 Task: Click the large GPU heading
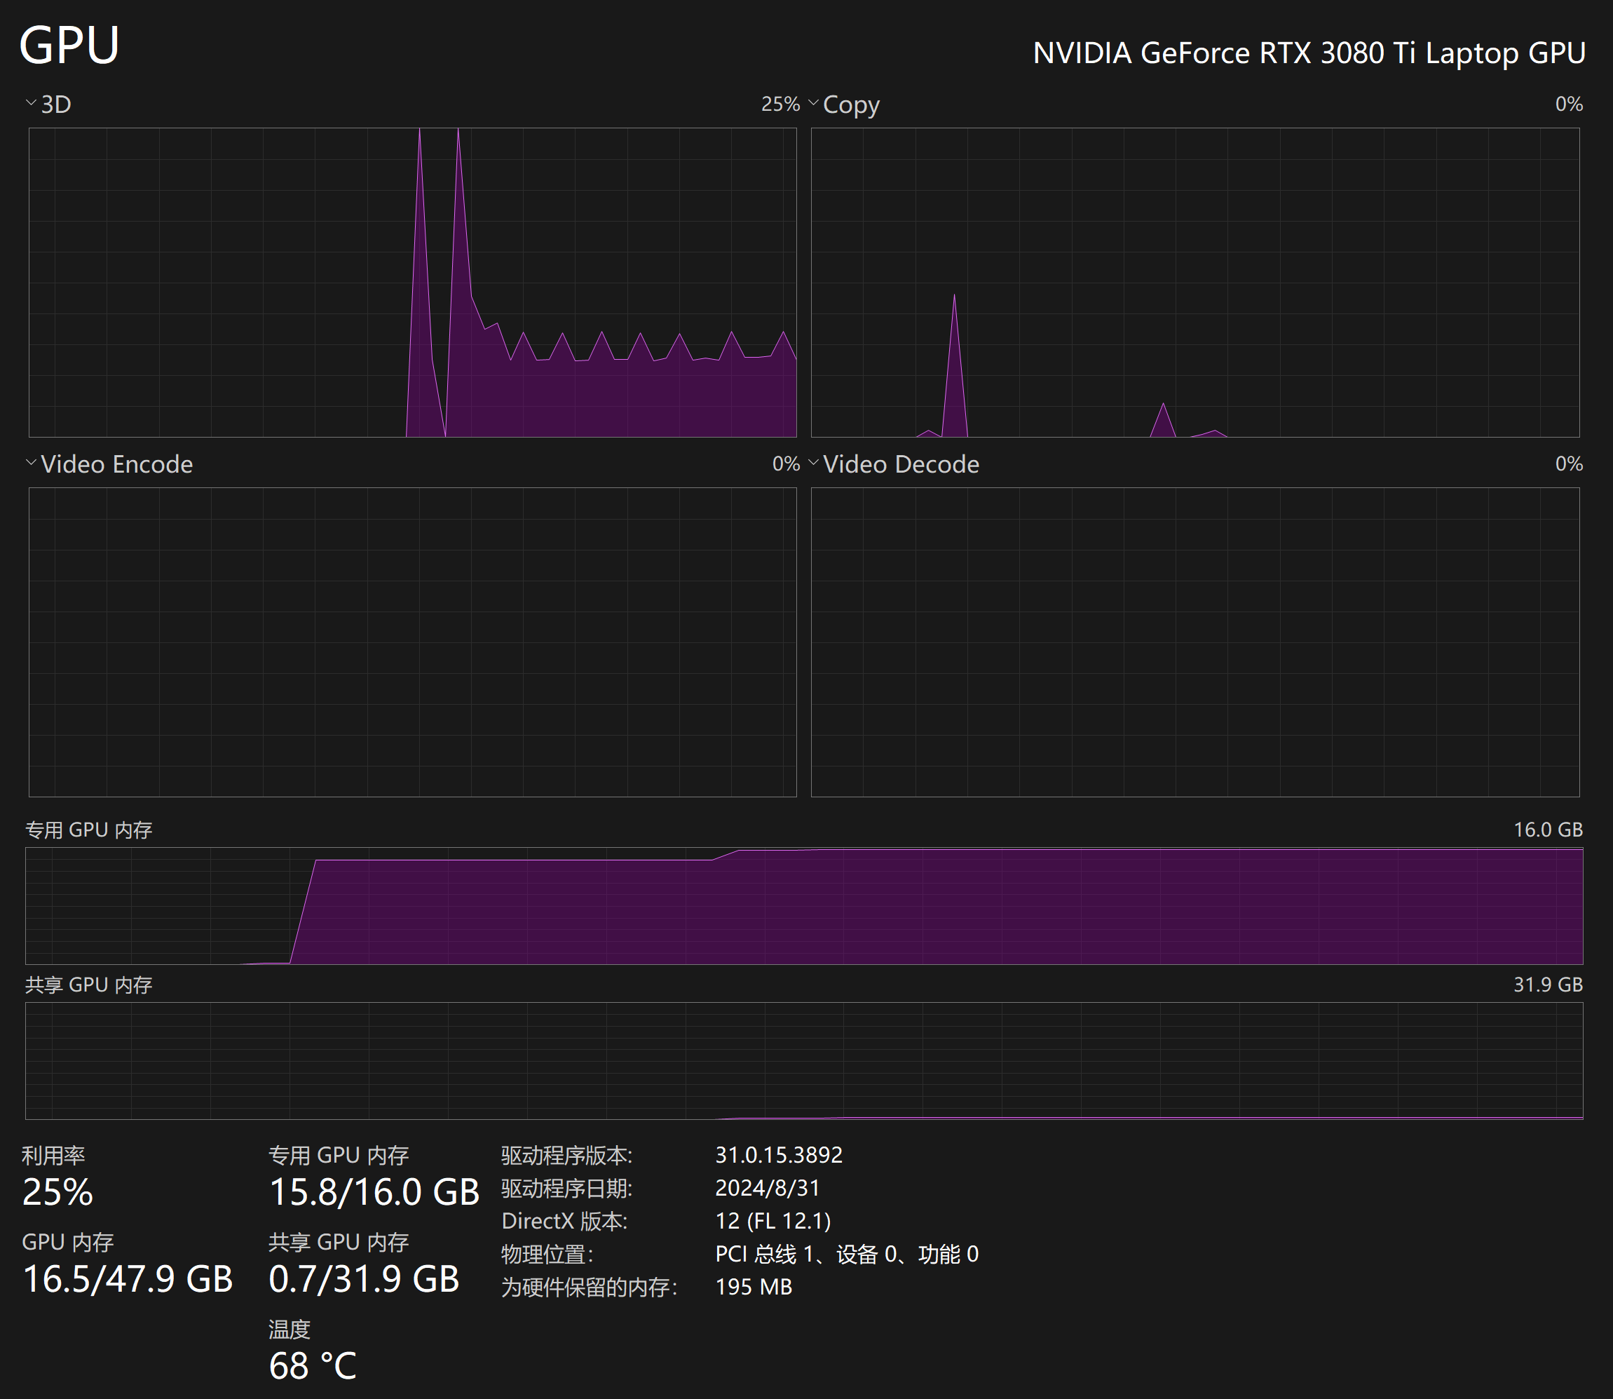pyautogui.click(x=69, y=46)
